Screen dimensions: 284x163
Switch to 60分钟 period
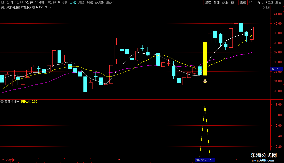(63, 2)
